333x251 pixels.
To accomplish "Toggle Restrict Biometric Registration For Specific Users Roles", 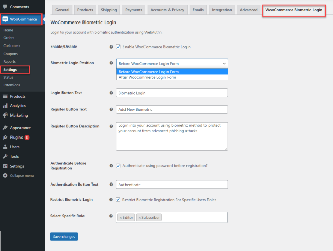I will coord(118,200).
